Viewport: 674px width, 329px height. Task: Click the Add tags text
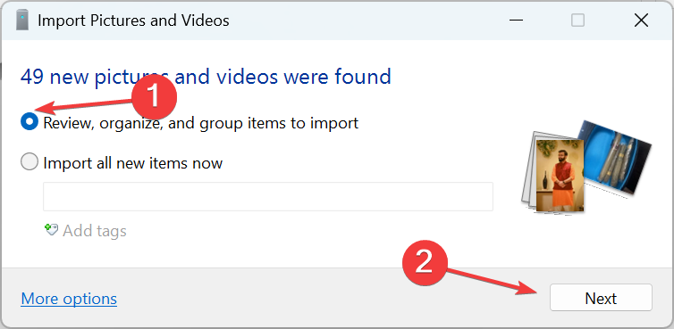pyautogui.click(x=95, y=231)
